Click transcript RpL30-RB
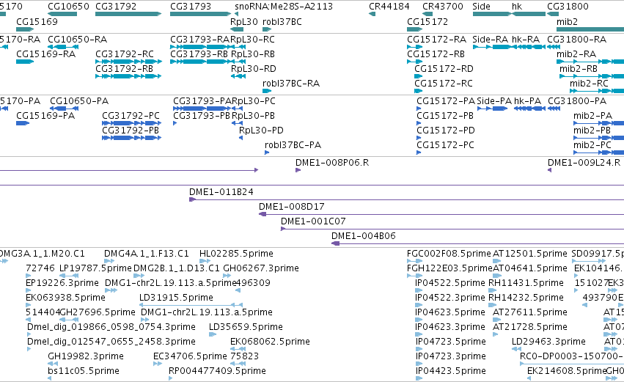The image size is (624, 382). [253, 54]
